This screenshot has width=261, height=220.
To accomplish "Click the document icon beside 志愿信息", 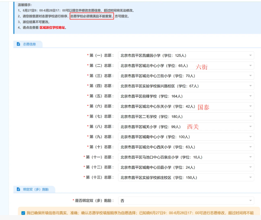I will pyautogui.click(x=18, y=44).
